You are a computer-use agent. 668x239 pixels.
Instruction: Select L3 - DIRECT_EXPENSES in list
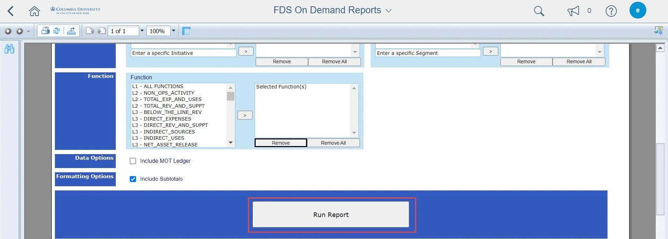[x=179, y=119]
